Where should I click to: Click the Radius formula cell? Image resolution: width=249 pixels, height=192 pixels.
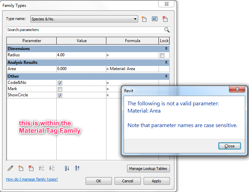point(132,55)
